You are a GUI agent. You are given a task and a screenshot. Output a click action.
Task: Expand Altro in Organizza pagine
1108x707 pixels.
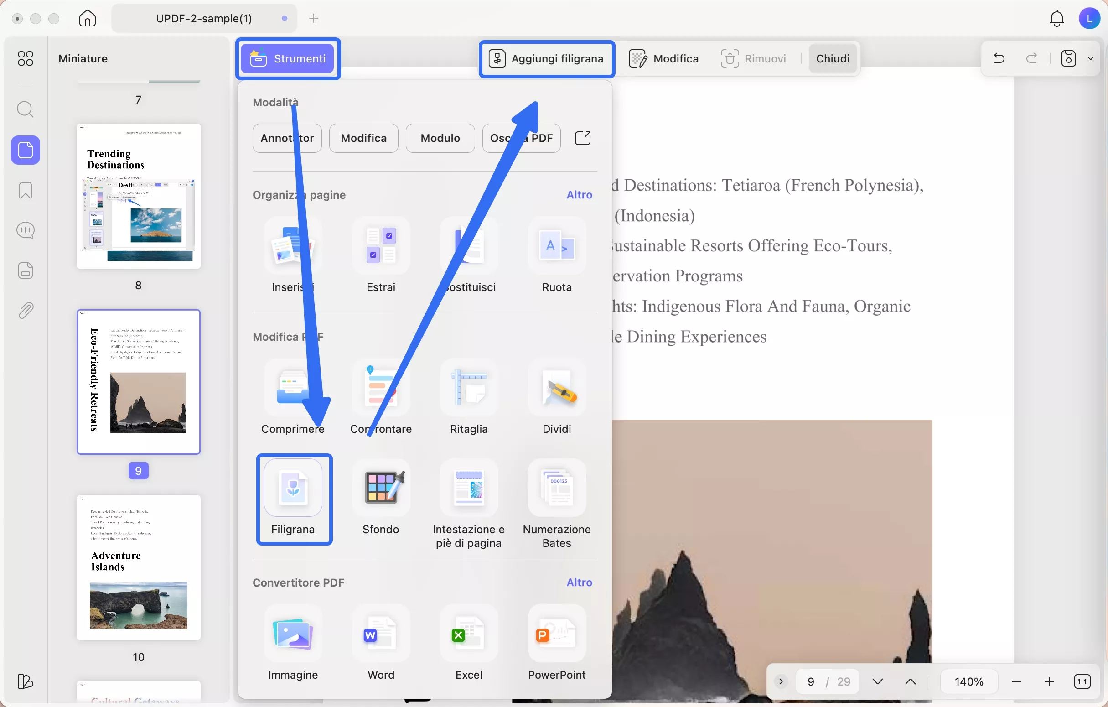pyautogui.click(x=579, y=195)
